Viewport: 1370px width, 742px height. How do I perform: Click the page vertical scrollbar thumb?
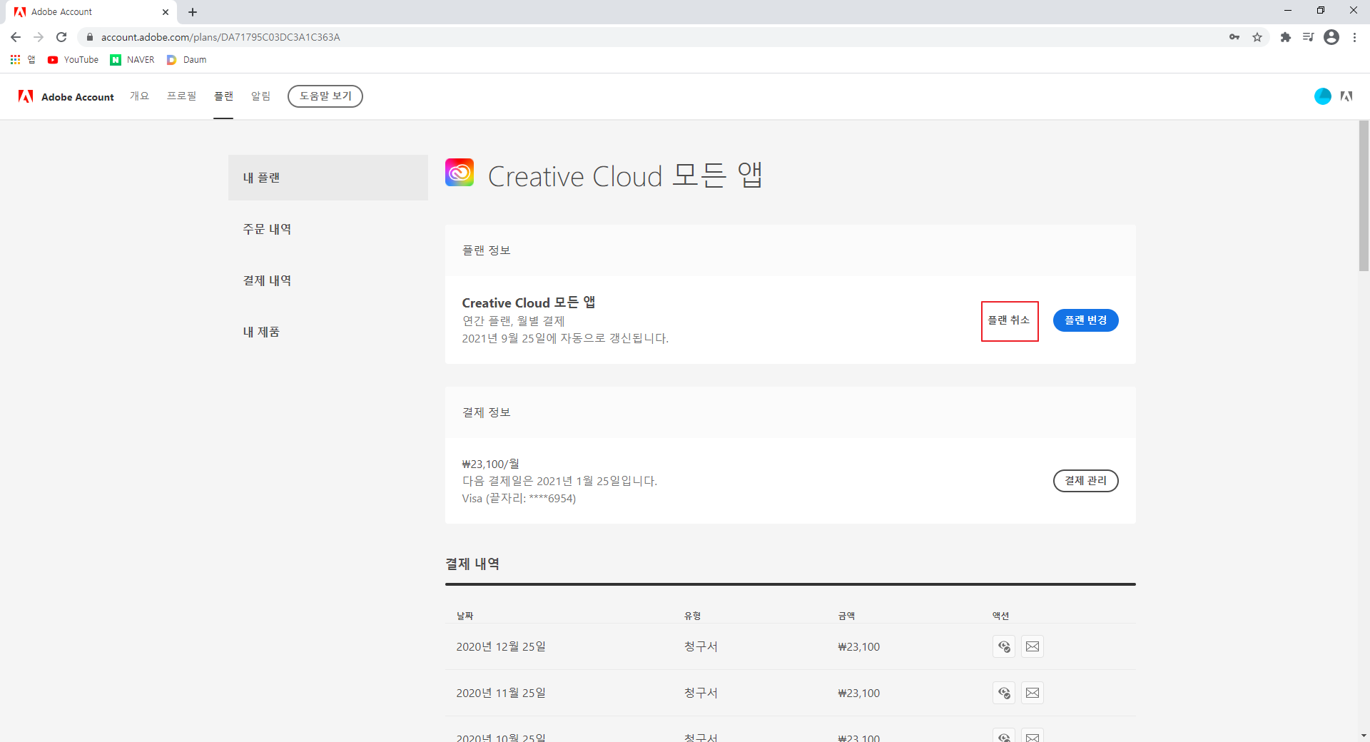tap(1364, 196)
